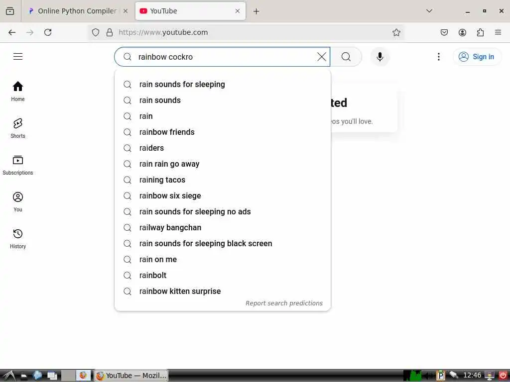510x382 pixels.
Task: Select rainbow six siege suggestion
Action: (x=223, y=196)
